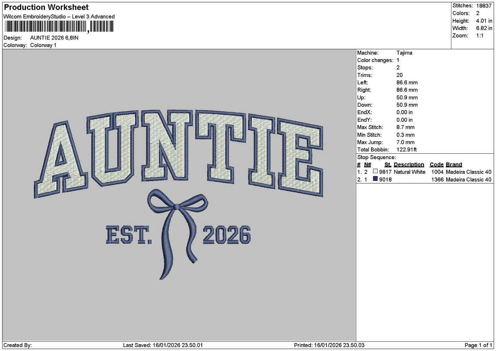Click the Zoom value '1:1'

pos(480,36)
